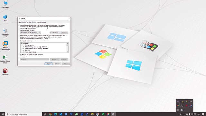Collapse the Windows node in program events
This screenshot has height=116, width=206.
tap(22, 43)
